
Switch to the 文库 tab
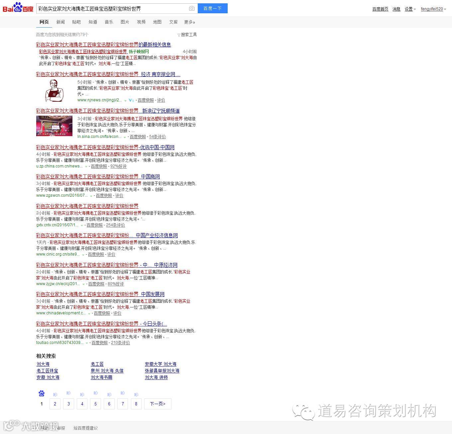pos(173,22)
